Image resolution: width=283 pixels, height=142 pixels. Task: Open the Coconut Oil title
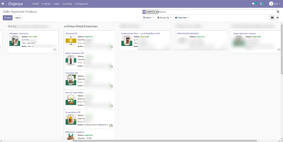point(72,73)
